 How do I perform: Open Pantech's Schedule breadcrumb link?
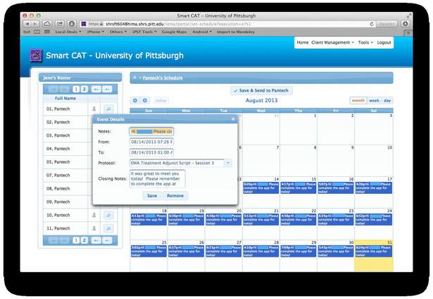tap(163, 78)
